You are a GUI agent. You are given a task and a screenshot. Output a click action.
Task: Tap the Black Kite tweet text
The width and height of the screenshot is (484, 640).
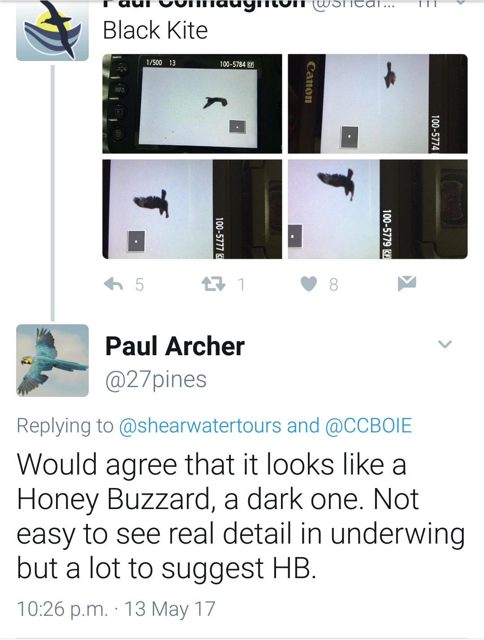pos(155,30)
